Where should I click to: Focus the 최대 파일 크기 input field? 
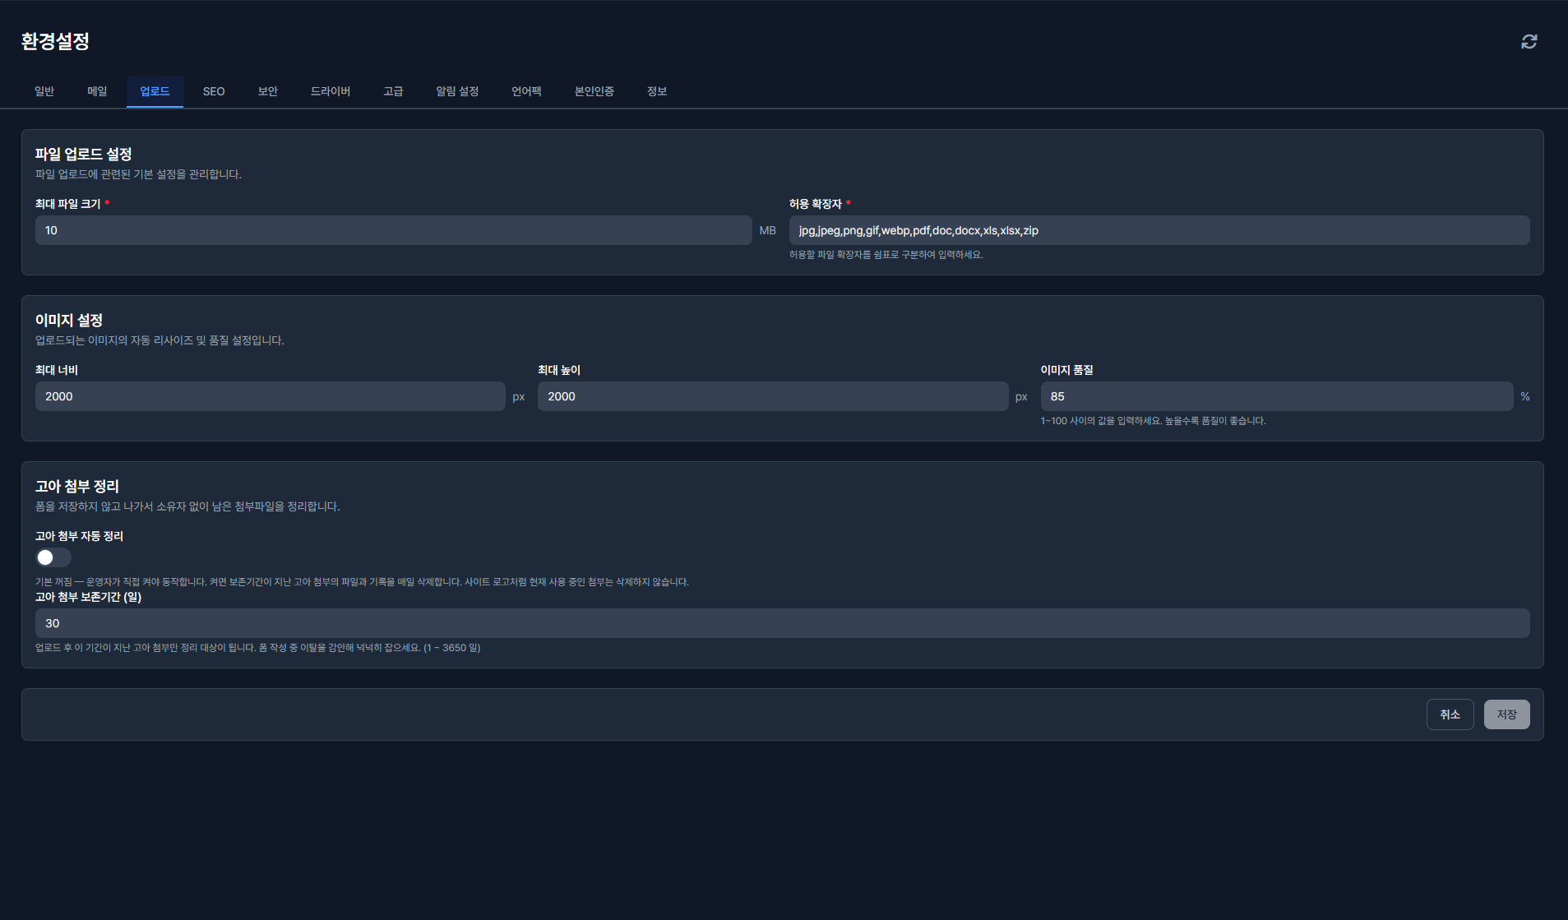[x=393, y=230]
